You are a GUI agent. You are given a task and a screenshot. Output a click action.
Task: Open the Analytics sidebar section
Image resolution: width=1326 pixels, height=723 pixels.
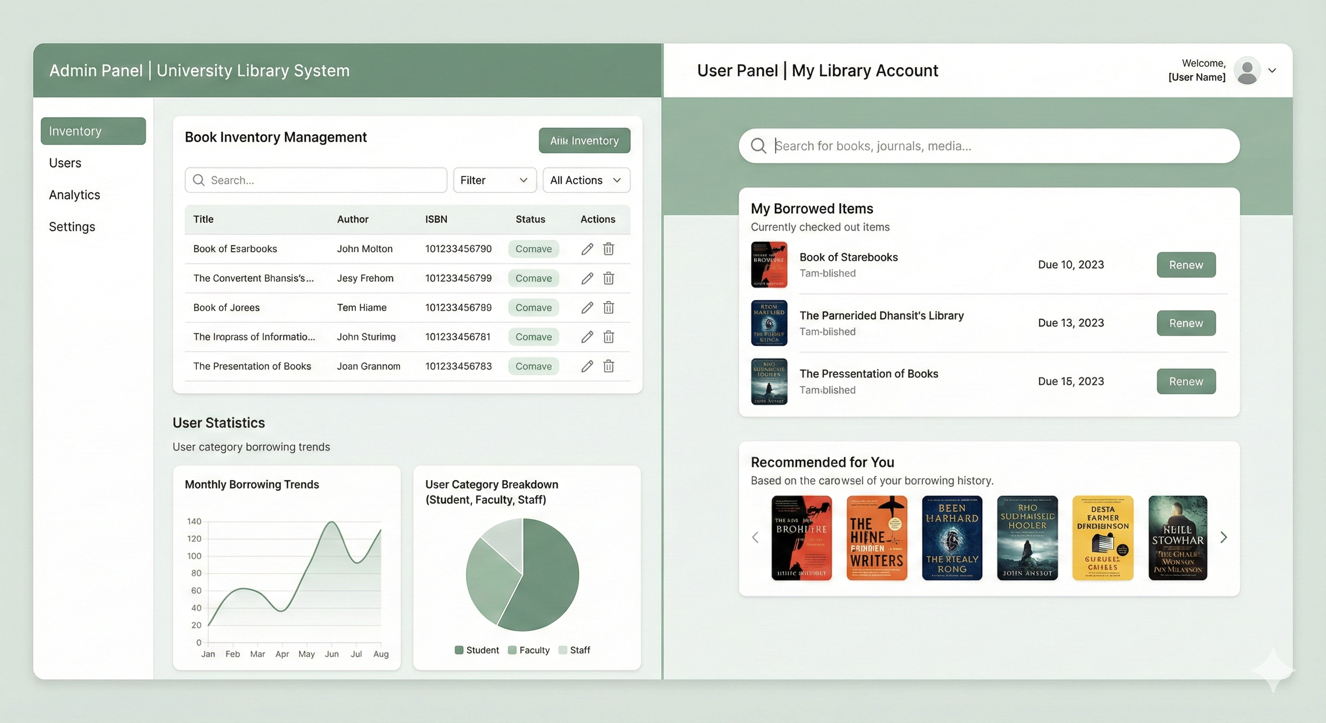[x=75, y=195]
